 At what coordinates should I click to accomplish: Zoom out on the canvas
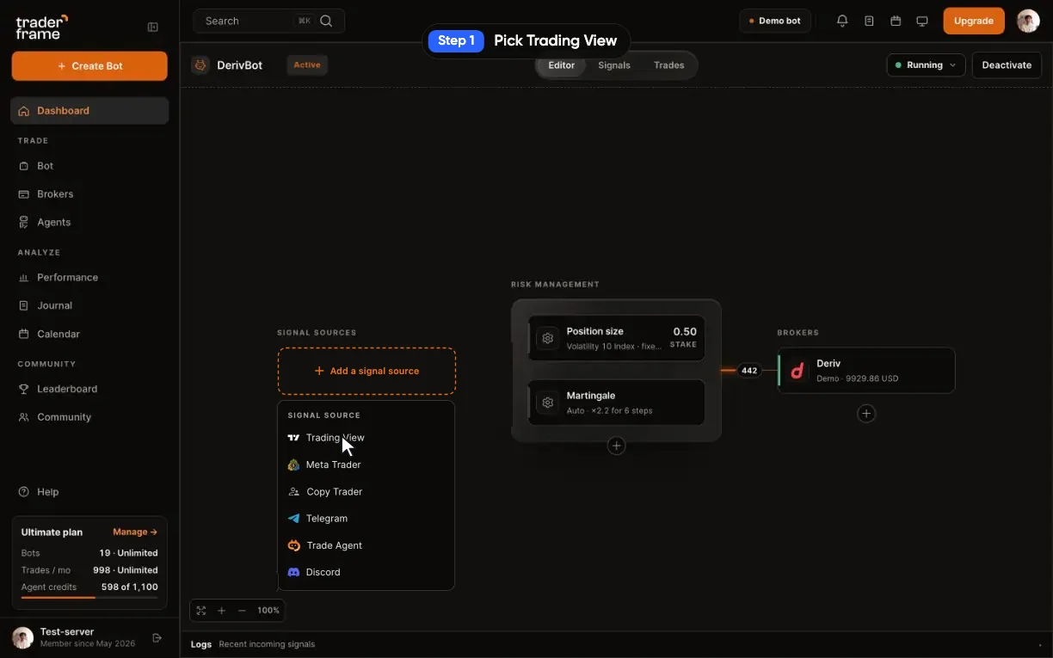pyautogui.click(x=242, y=611)
